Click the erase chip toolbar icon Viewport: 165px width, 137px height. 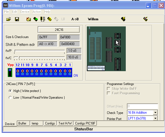click(28, 19)
